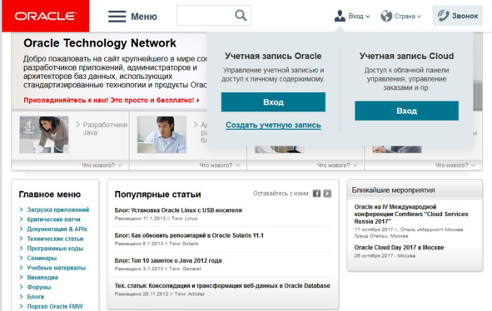
Task: Click the Популярные статьи heading
Action: click(158, 195)
